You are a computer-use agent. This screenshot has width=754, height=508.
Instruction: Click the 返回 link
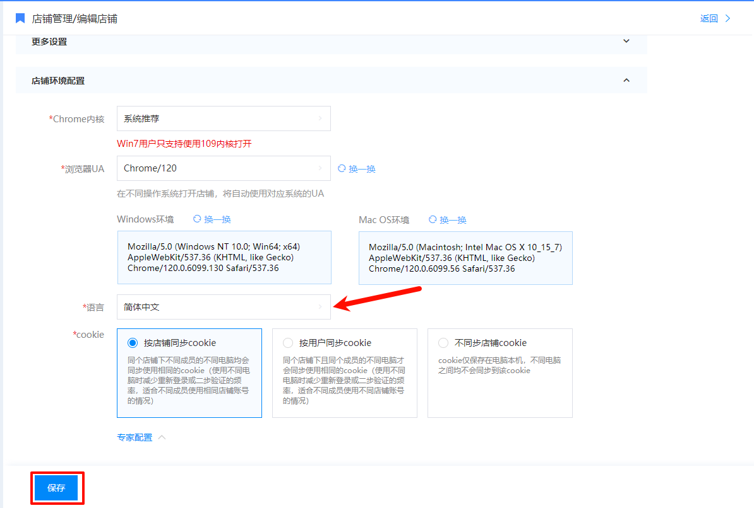tap(709, 18)
